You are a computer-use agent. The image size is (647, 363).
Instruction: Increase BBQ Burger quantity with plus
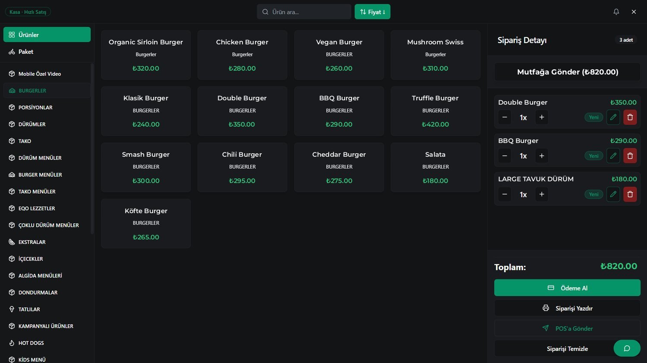point(542,155)
